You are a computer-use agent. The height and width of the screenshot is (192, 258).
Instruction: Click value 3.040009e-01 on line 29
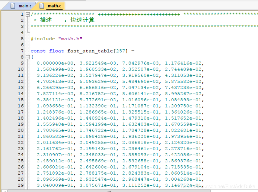tap(55, 185)
